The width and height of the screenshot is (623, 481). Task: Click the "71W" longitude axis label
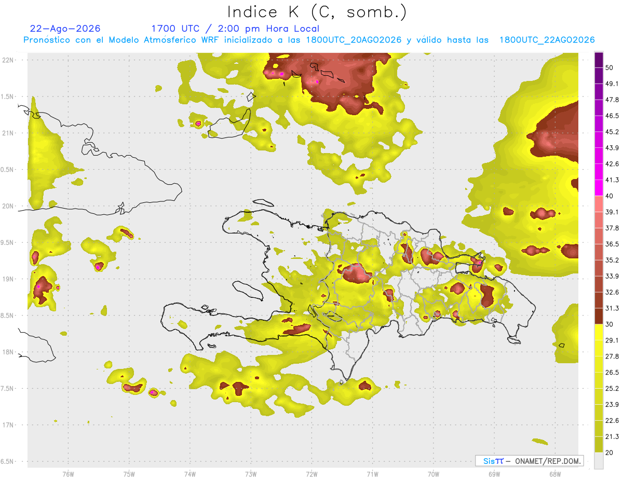pos(372,474)
